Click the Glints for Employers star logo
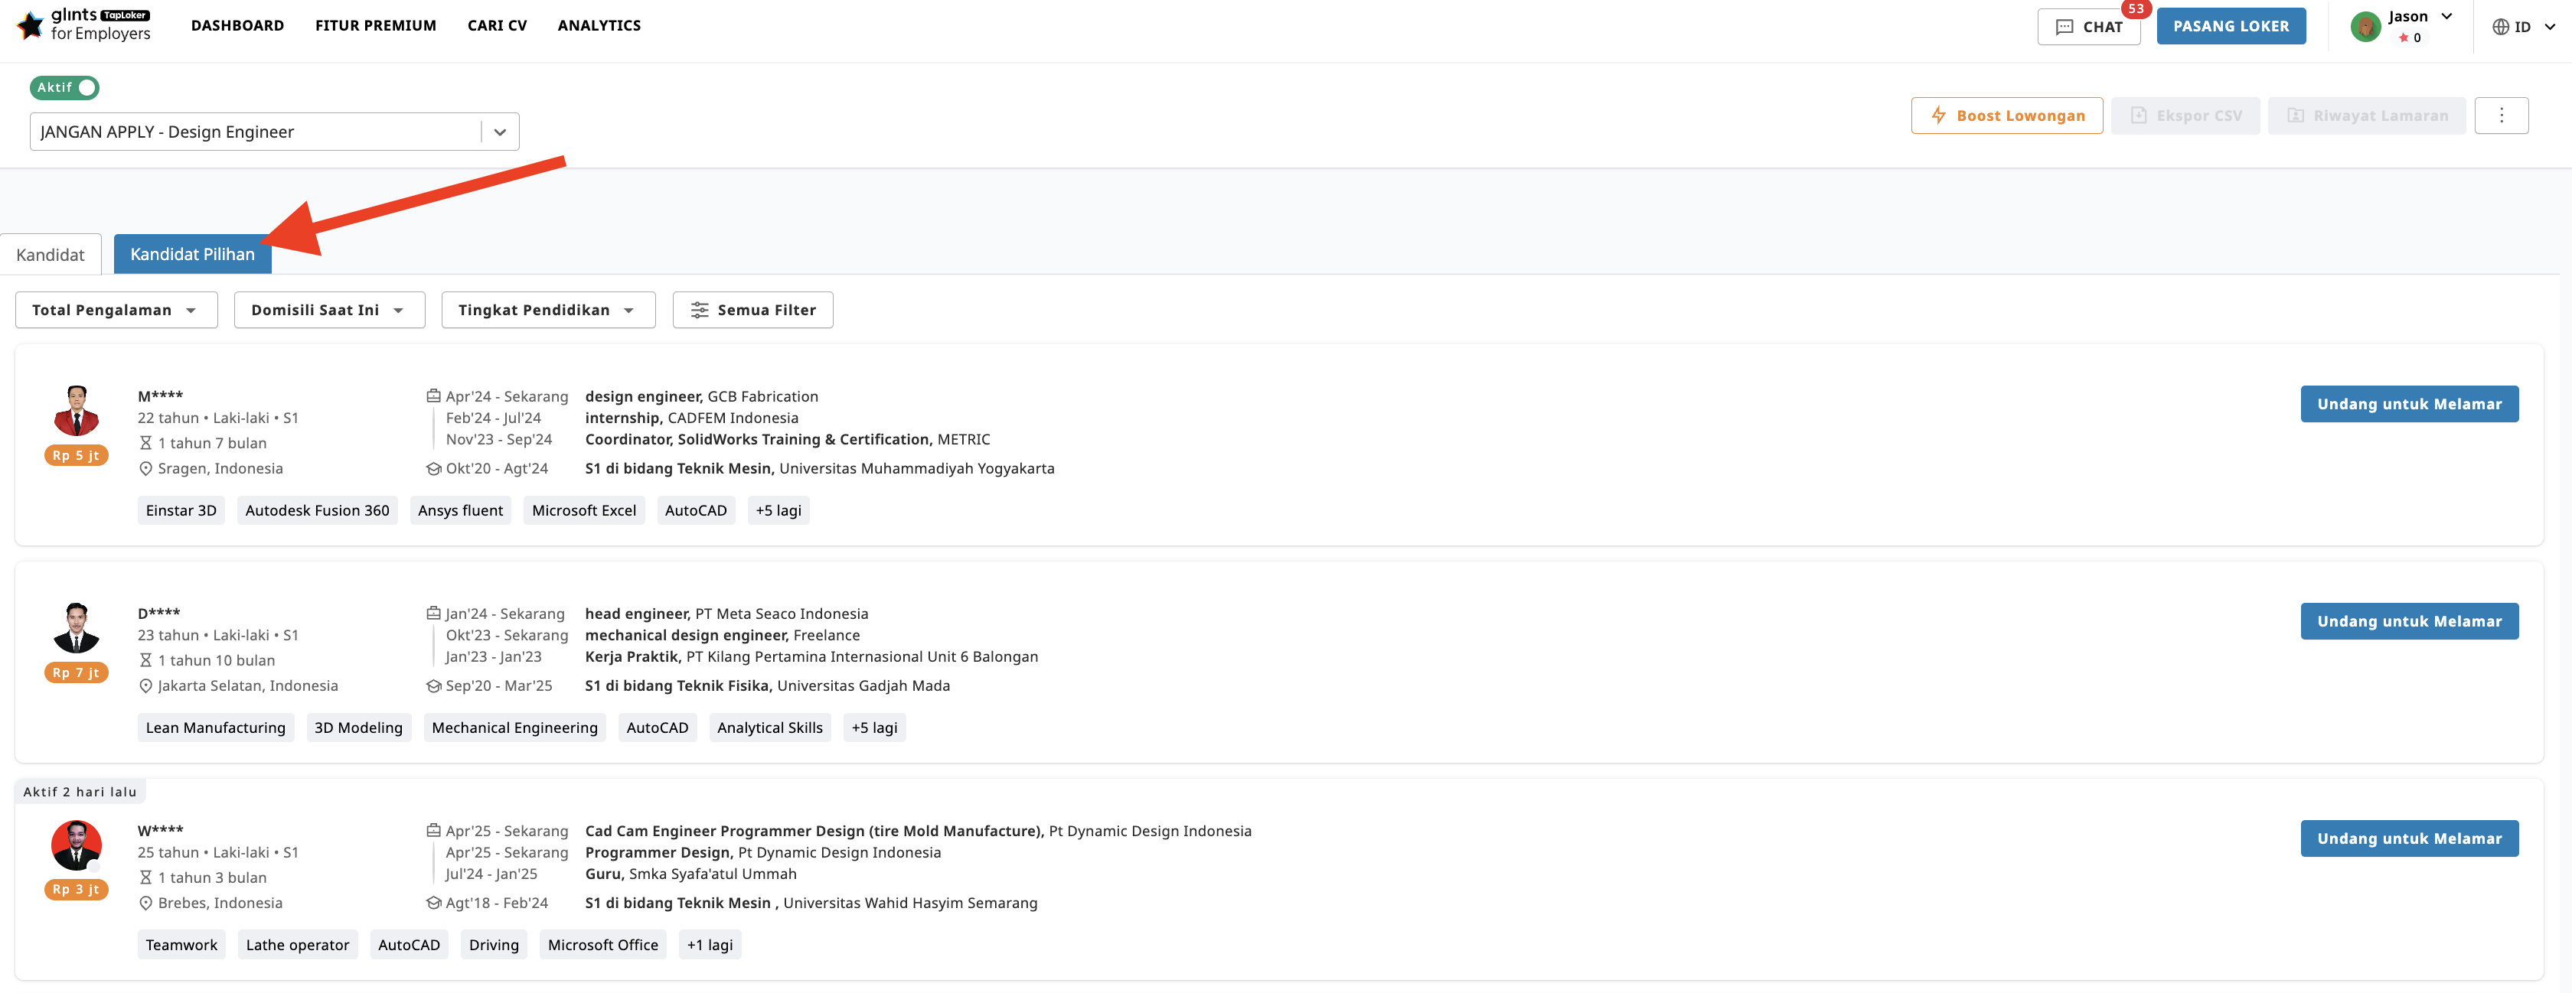The height and width of the screenshot is (993, 2572). (30, 25)
